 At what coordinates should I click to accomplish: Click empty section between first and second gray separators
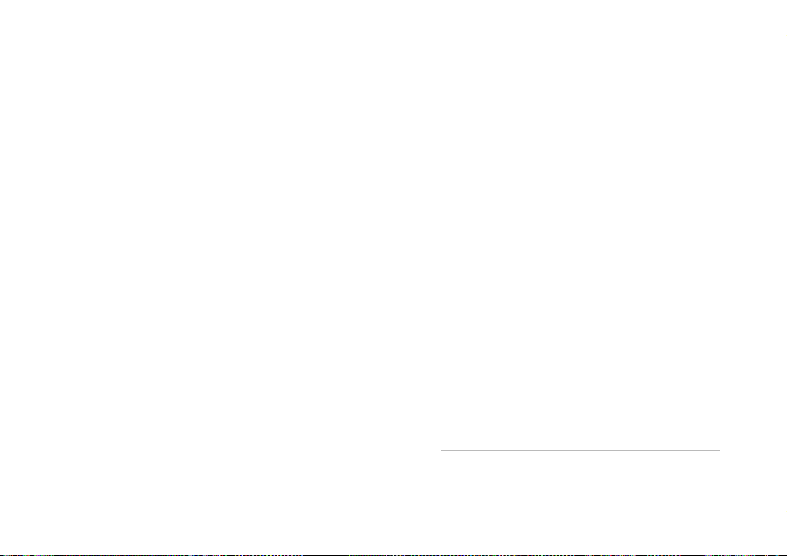click(x=571, y=145)
